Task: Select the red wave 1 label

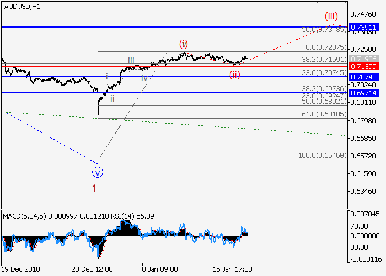Action: [94, 188]
